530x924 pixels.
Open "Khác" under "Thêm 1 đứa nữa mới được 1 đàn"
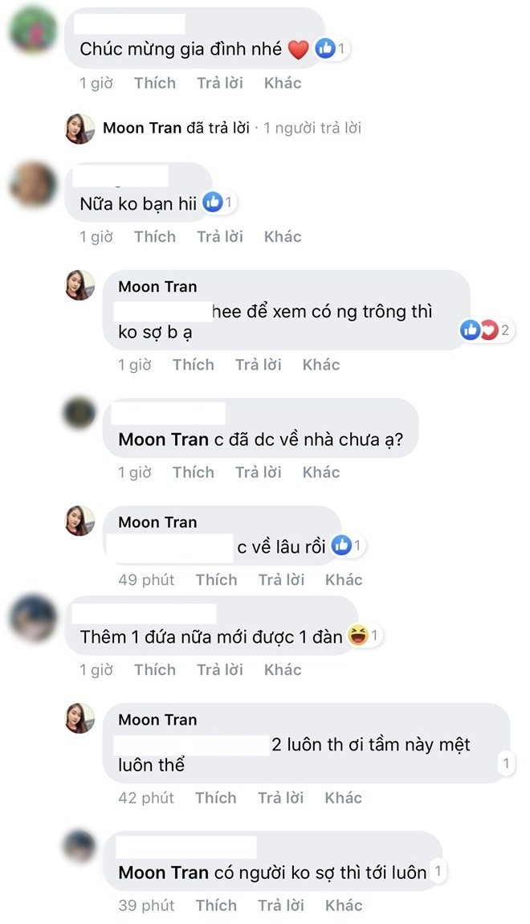click(x=282, y=669)
